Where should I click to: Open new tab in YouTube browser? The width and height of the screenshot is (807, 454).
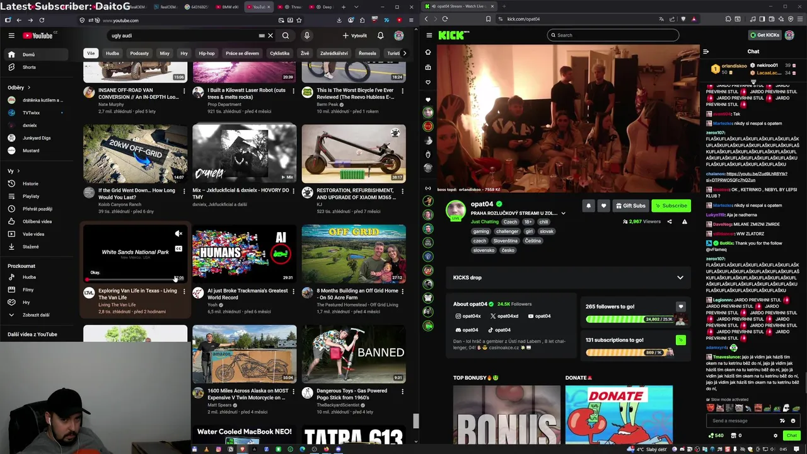(x=343, y=7)
